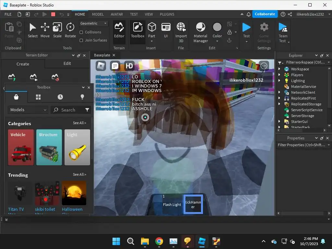Viewport: 332px width, 249px height.
Task: Open Team Test
Action: [x=283, y=32]
